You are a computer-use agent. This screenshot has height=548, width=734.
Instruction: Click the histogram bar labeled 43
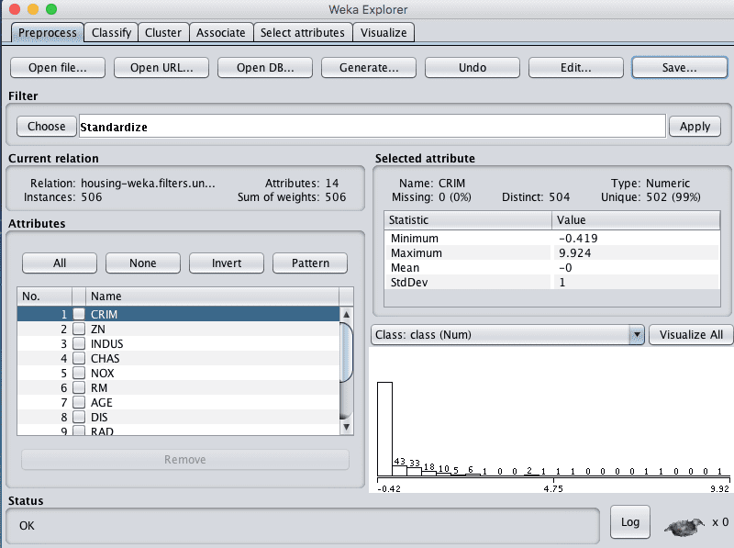399,471
